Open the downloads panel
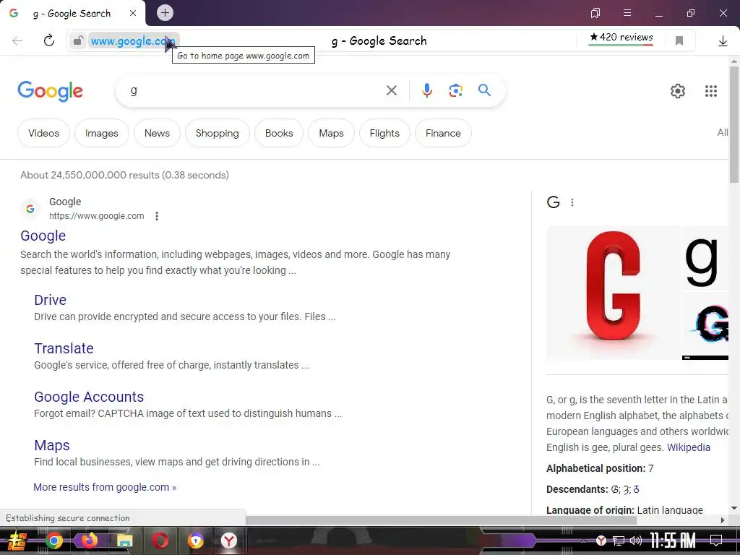Image resolution: width=740 pixels, height=555 pixels. (723, 41)
